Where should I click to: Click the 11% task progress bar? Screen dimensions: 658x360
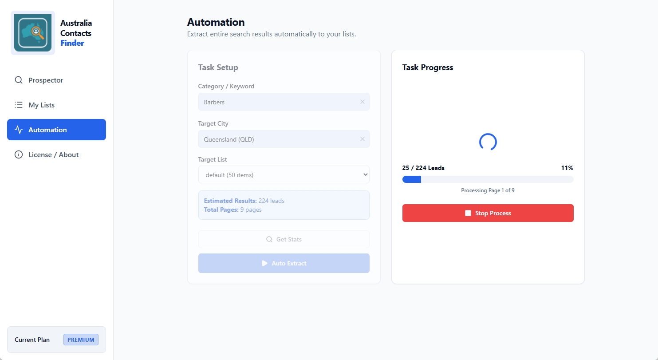click(488, 179)
